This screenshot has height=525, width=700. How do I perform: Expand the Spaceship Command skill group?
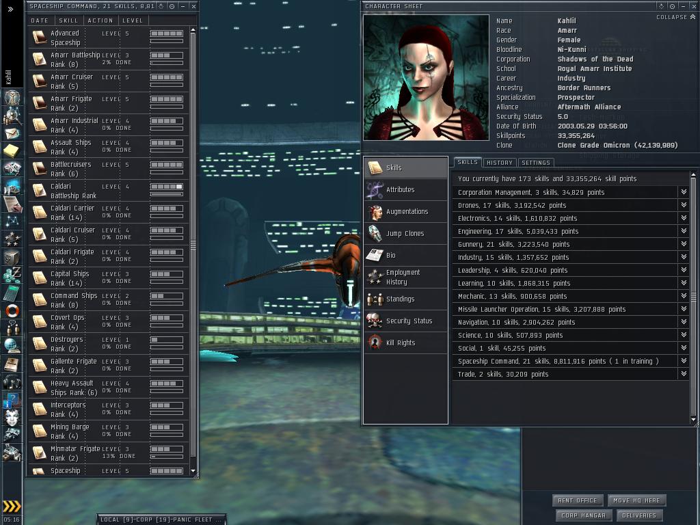pyautogui.click(x=684, y=361)
